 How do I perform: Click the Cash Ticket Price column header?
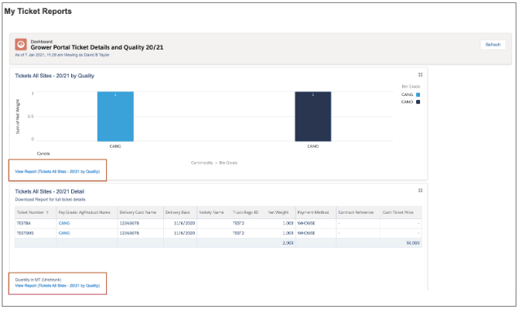[x=398, y=212]
